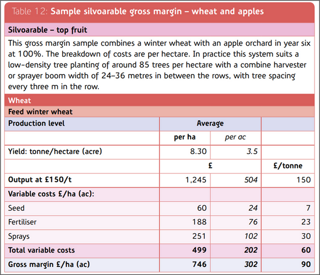320x275 pixels.
Task: Click the '£/tonne' column header
Action: pyautogui.click(x=288, y=166)
